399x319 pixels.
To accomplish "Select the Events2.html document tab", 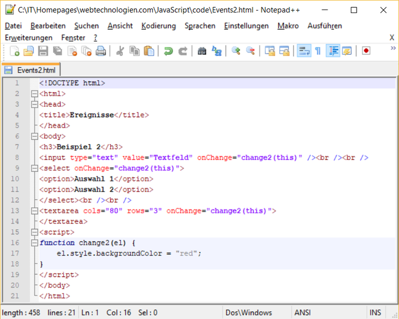I will coord(32,70).
